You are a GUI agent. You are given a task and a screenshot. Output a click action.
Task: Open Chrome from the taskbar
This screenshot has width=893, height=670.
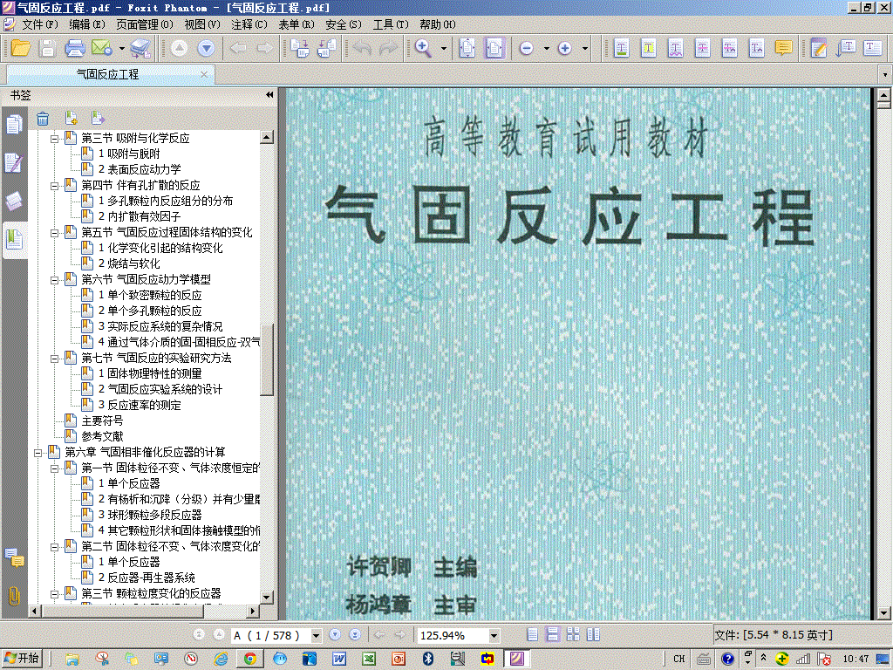click(250, 660)
